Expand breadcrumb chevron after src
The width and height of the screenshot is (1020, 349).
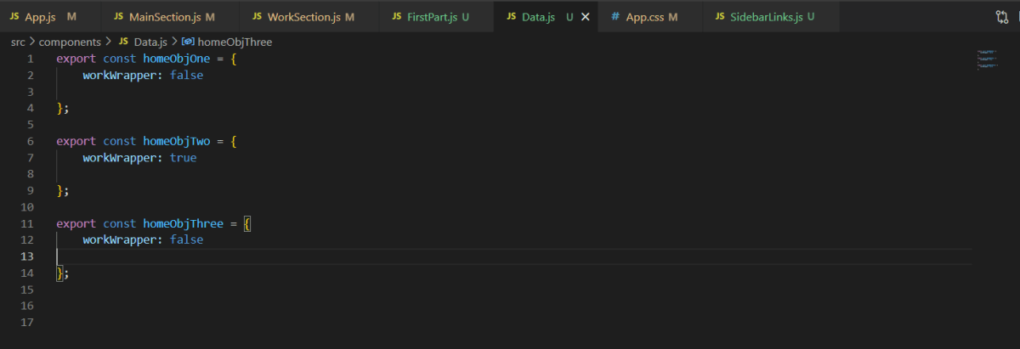[x=32, y=42]
